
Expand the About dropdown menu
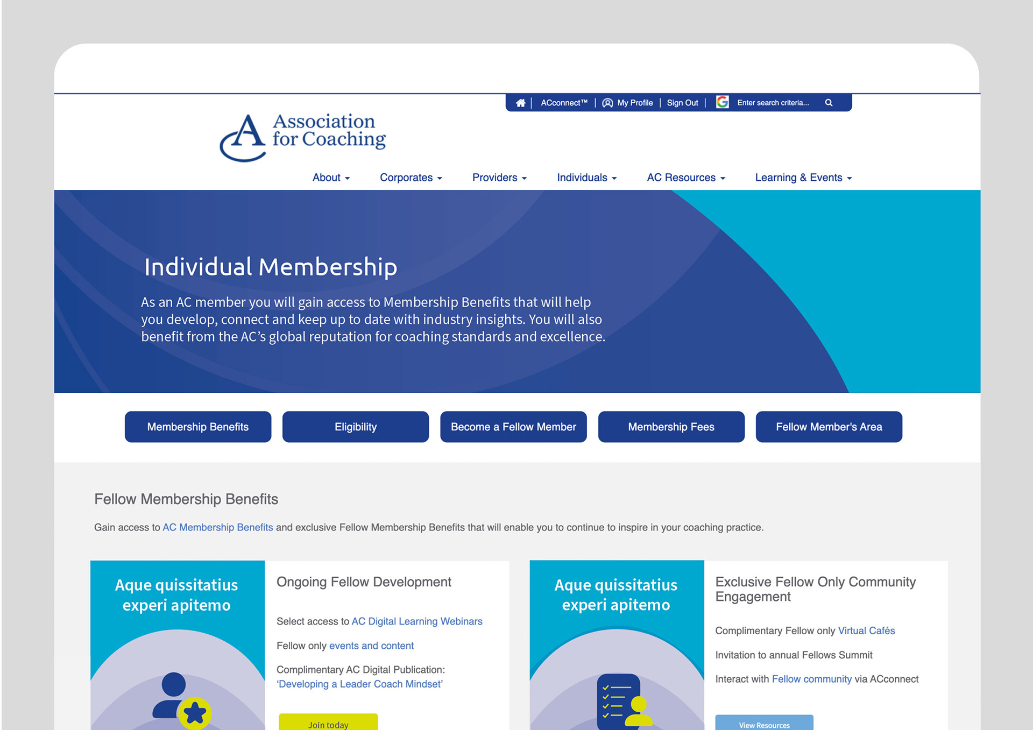[x=331, y=178]
